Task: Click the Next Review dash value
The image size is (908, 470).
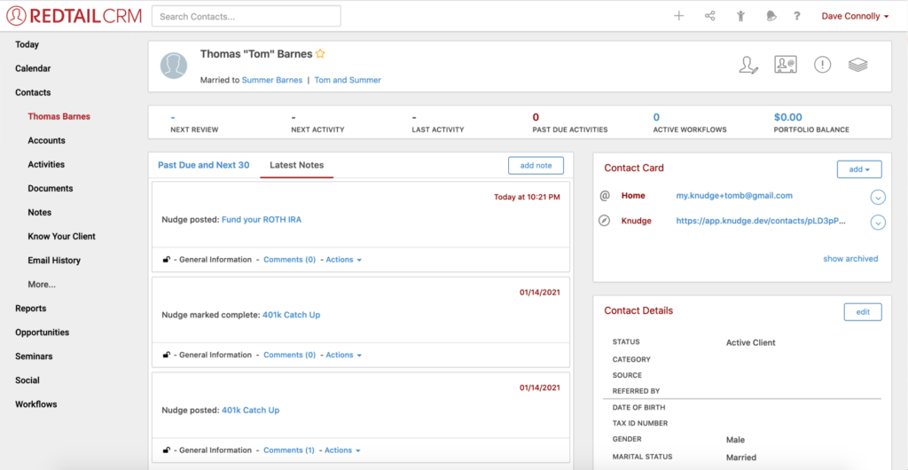Action: tap(173, 117)
